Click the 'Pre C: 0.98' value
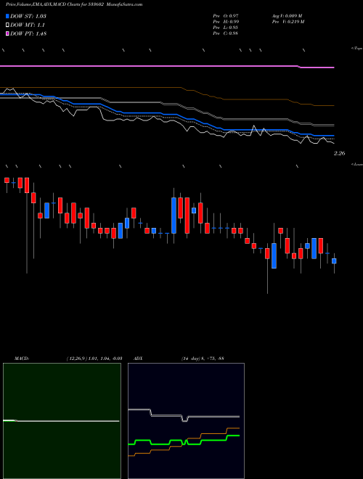Image resolution: width=363 pixels, height=479 pixels. (226, 33)
